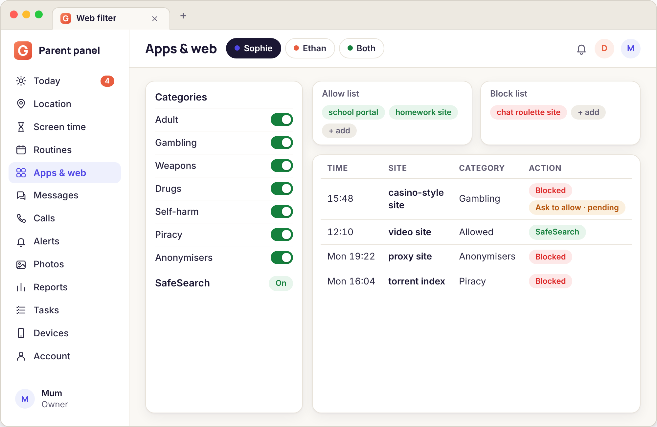The image size is (657, 427).
Task: Disable the Anonymisers category toggle
Action: (282, 258)
